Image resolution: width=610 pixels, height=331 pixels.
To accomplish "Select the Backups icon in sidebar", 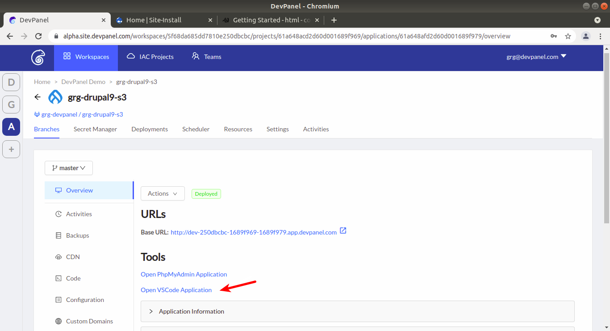I will tap(58, 235).
